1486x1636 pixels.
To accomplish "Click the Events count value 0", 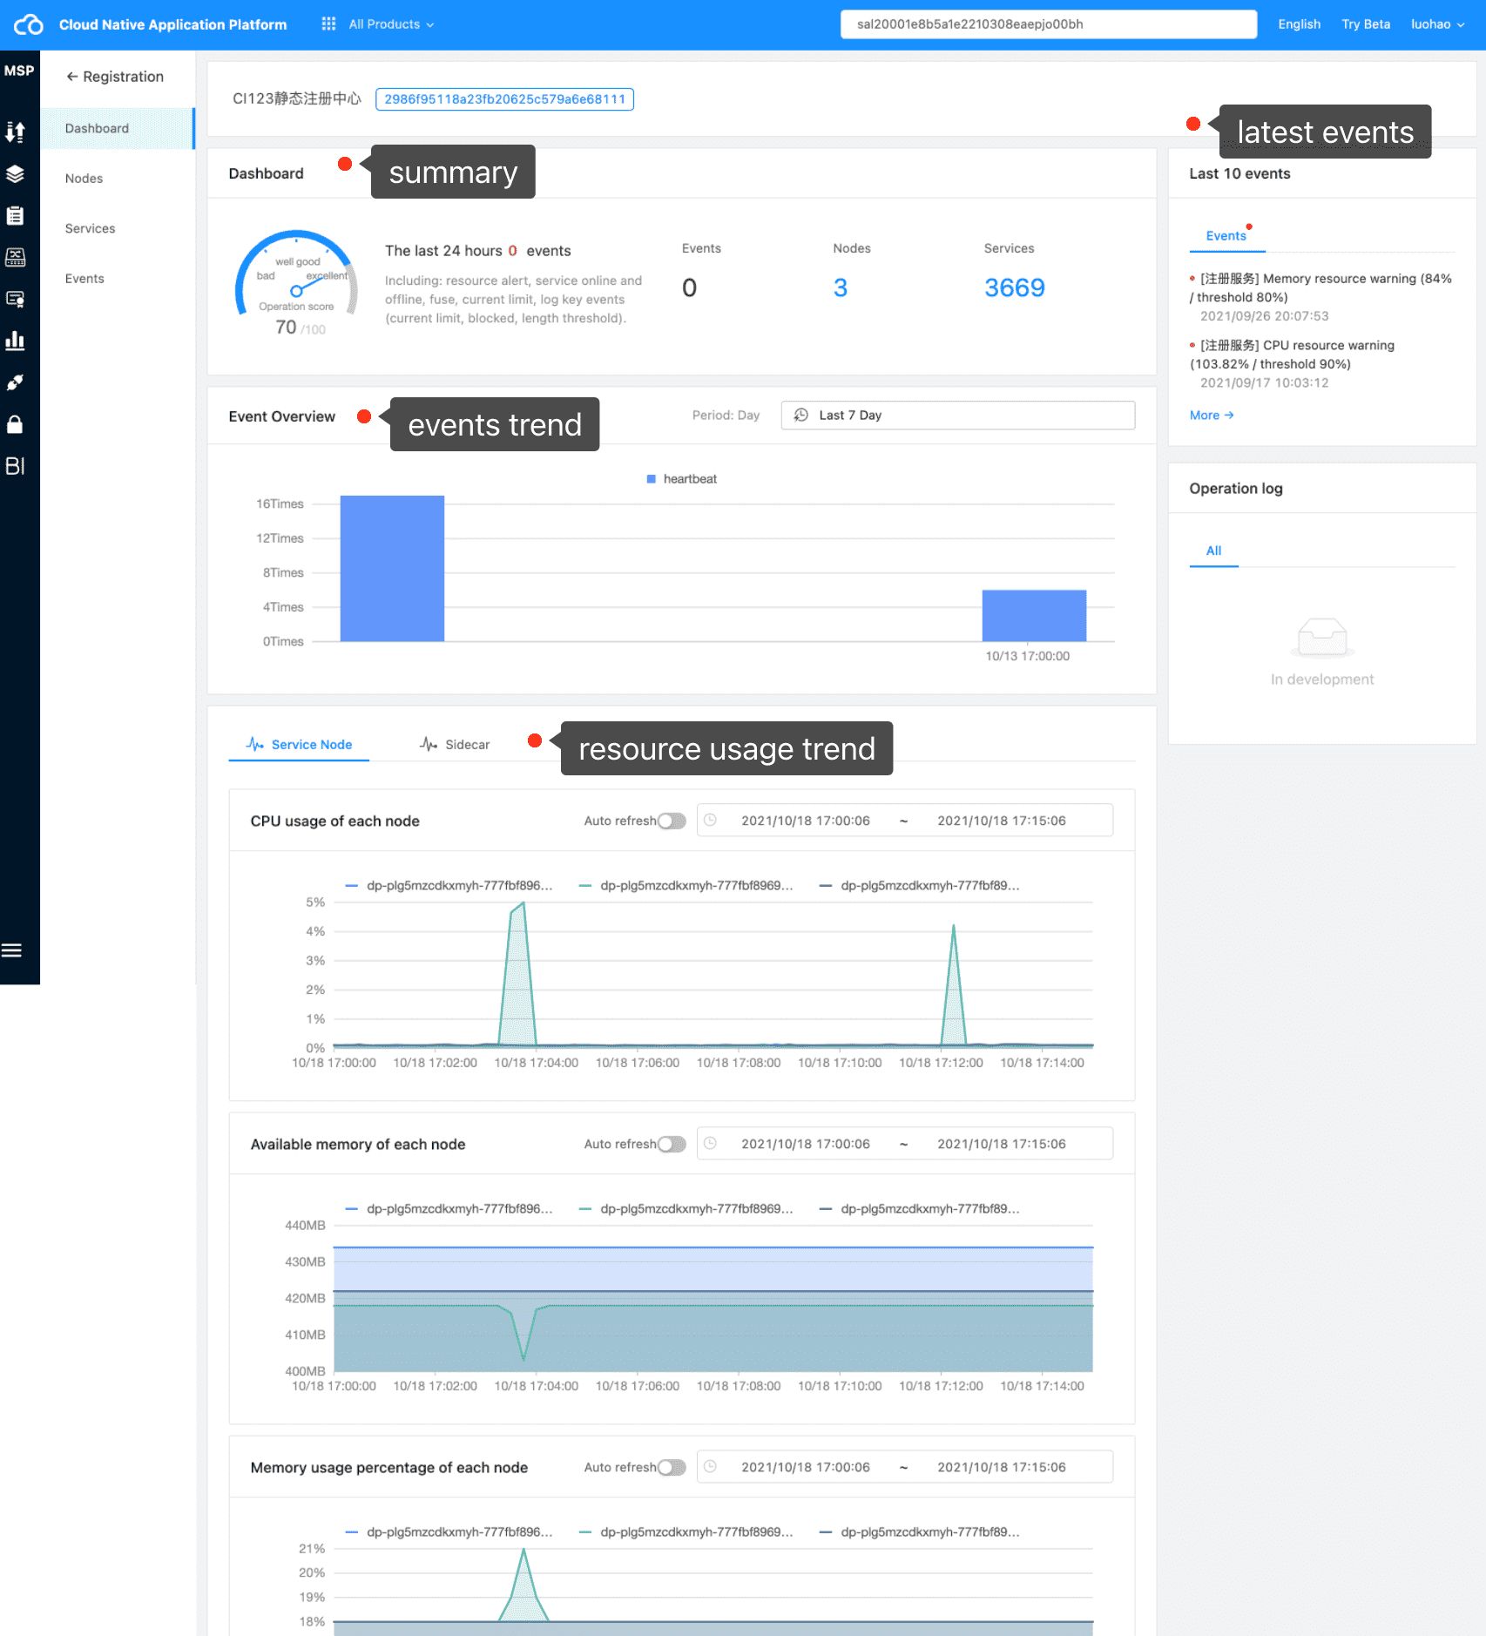I will pyautogui.click(x=689, y=287).
